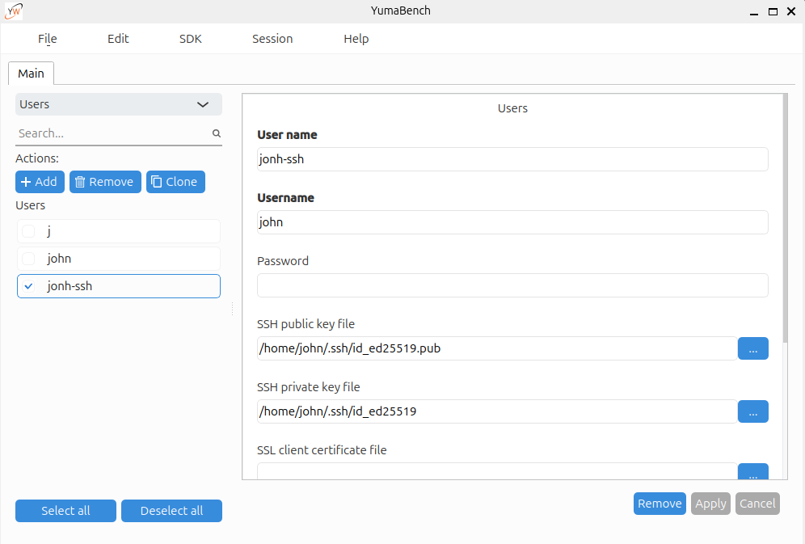Select user john in the list

tap(119, 259)
